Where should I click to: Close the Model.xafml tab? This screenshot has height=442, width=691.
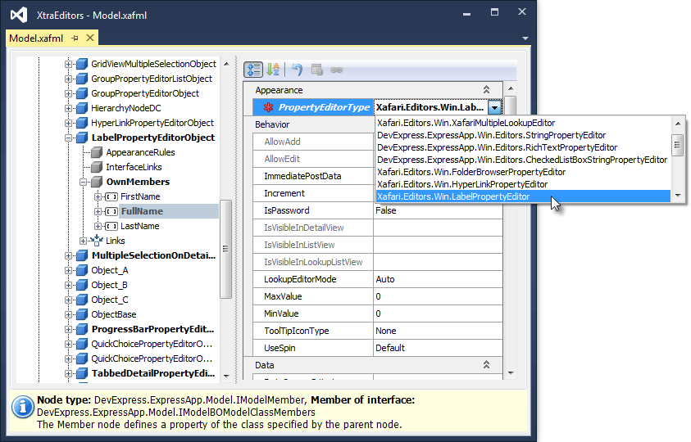90,38
